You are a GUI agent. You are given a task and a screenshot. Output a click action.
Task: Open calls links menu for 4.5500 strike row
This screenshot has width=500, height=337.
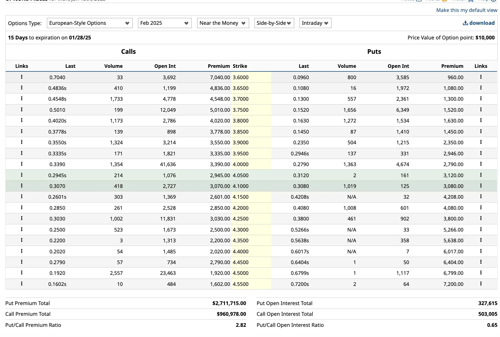(22, 284)
